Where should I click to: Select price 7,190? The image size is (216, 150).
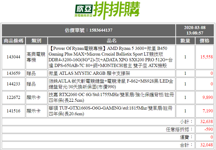click(x=208, y=111)
